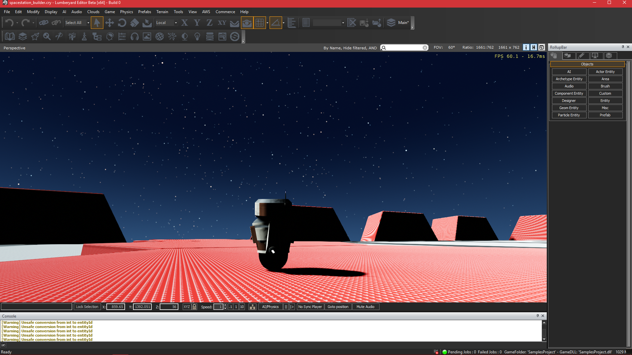Click the Link objects chain icon
Image resolution: width=632 pixels, height=355 pixels.
tap(43, 23)
